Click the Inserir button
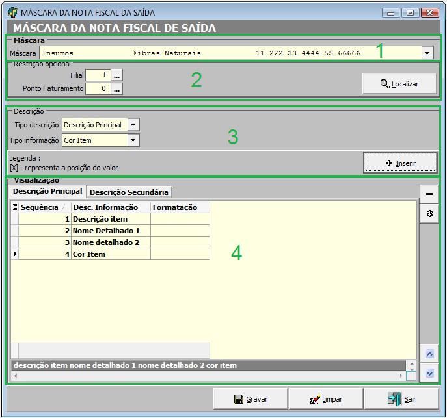The width and height of the screenshot is (447, 418). 400,163
